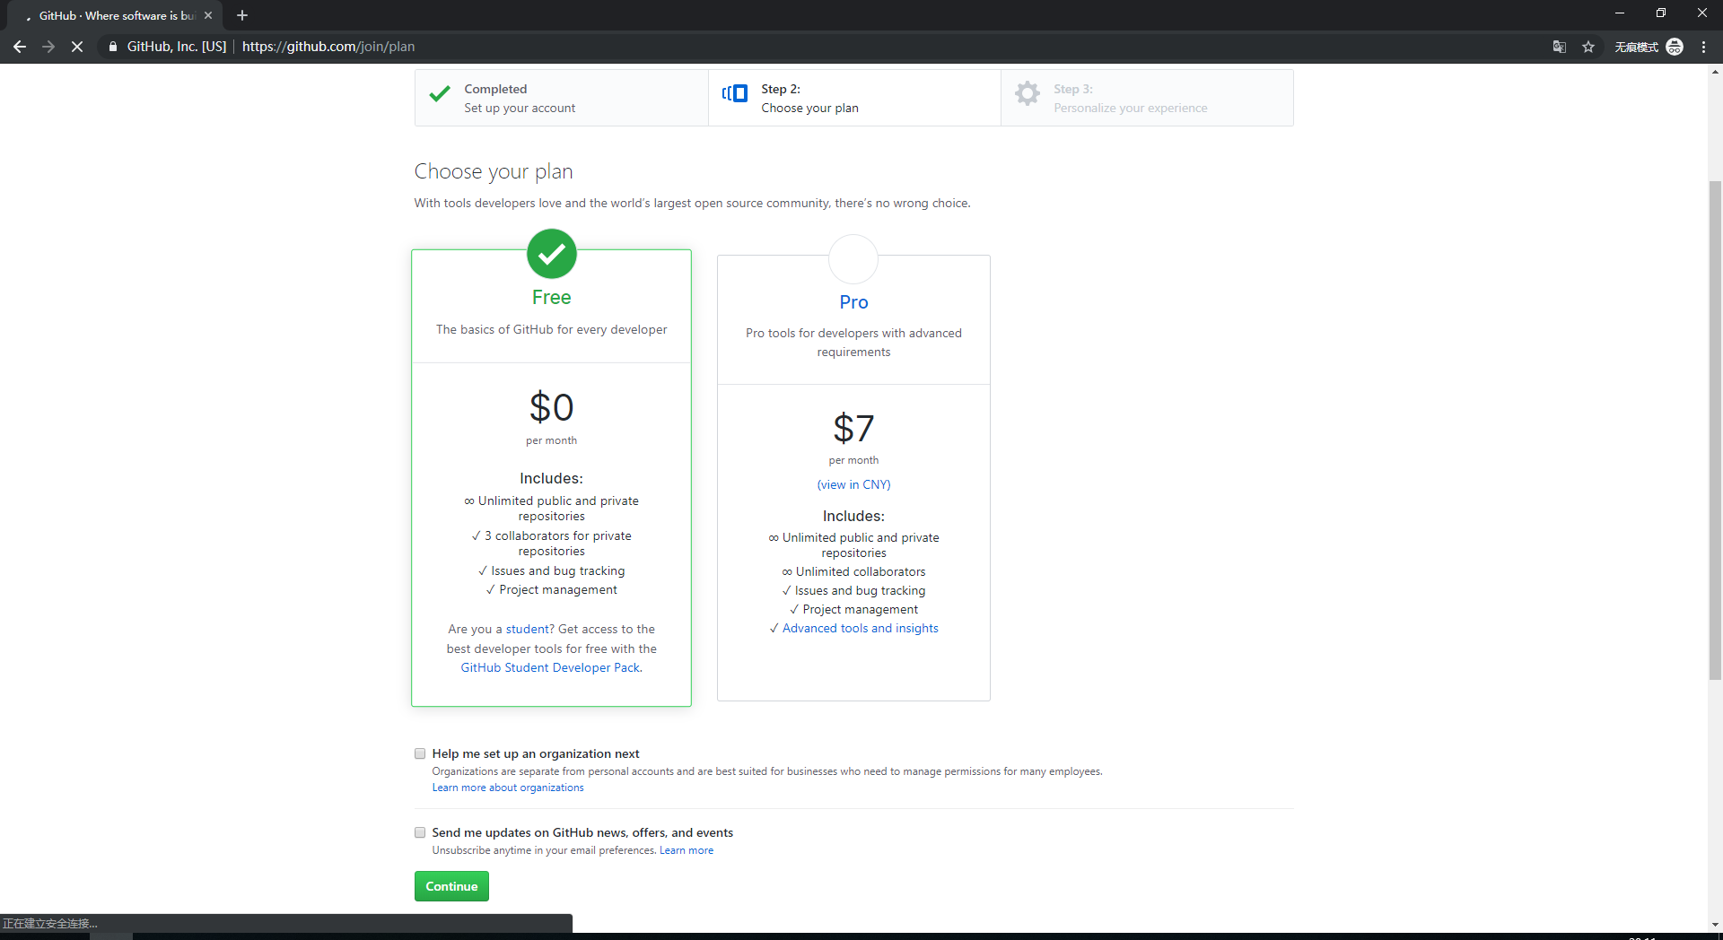Select the GitHub tab in the tab strip

(117, 15)
